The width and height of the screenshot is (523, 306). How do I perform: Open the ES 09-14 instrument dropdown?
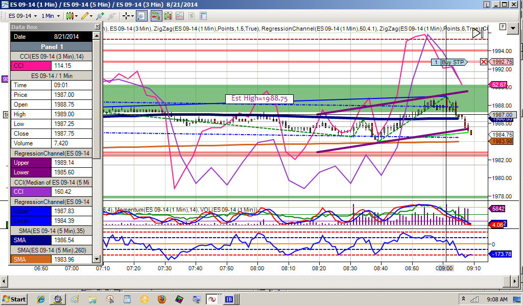pos(22,16)
